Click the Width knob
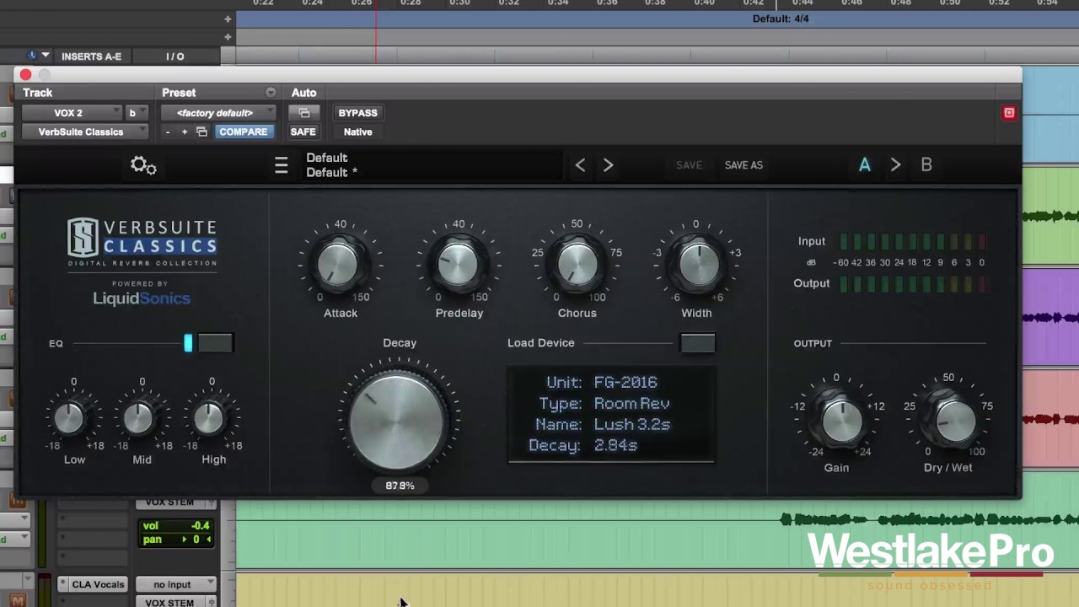 click(697, 264)
